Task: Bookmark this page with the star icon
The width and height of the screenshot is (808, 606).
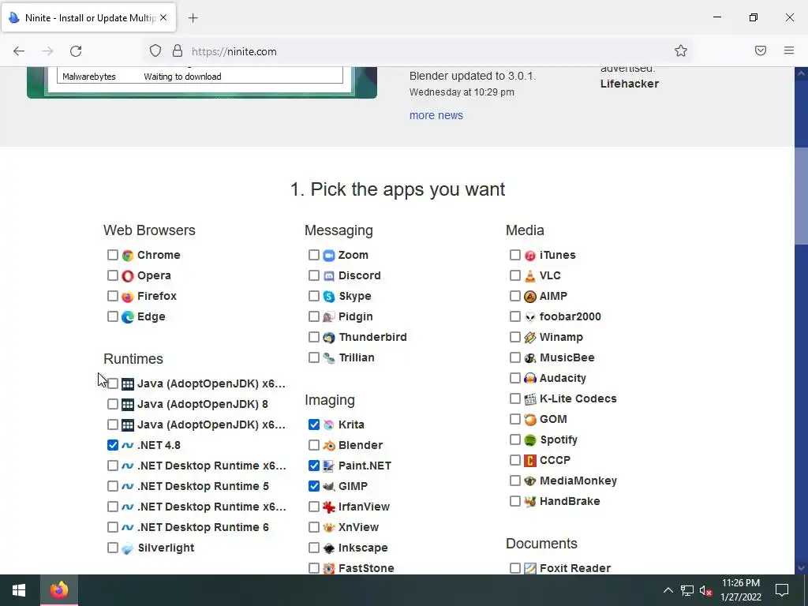Action: coord(681,50)
